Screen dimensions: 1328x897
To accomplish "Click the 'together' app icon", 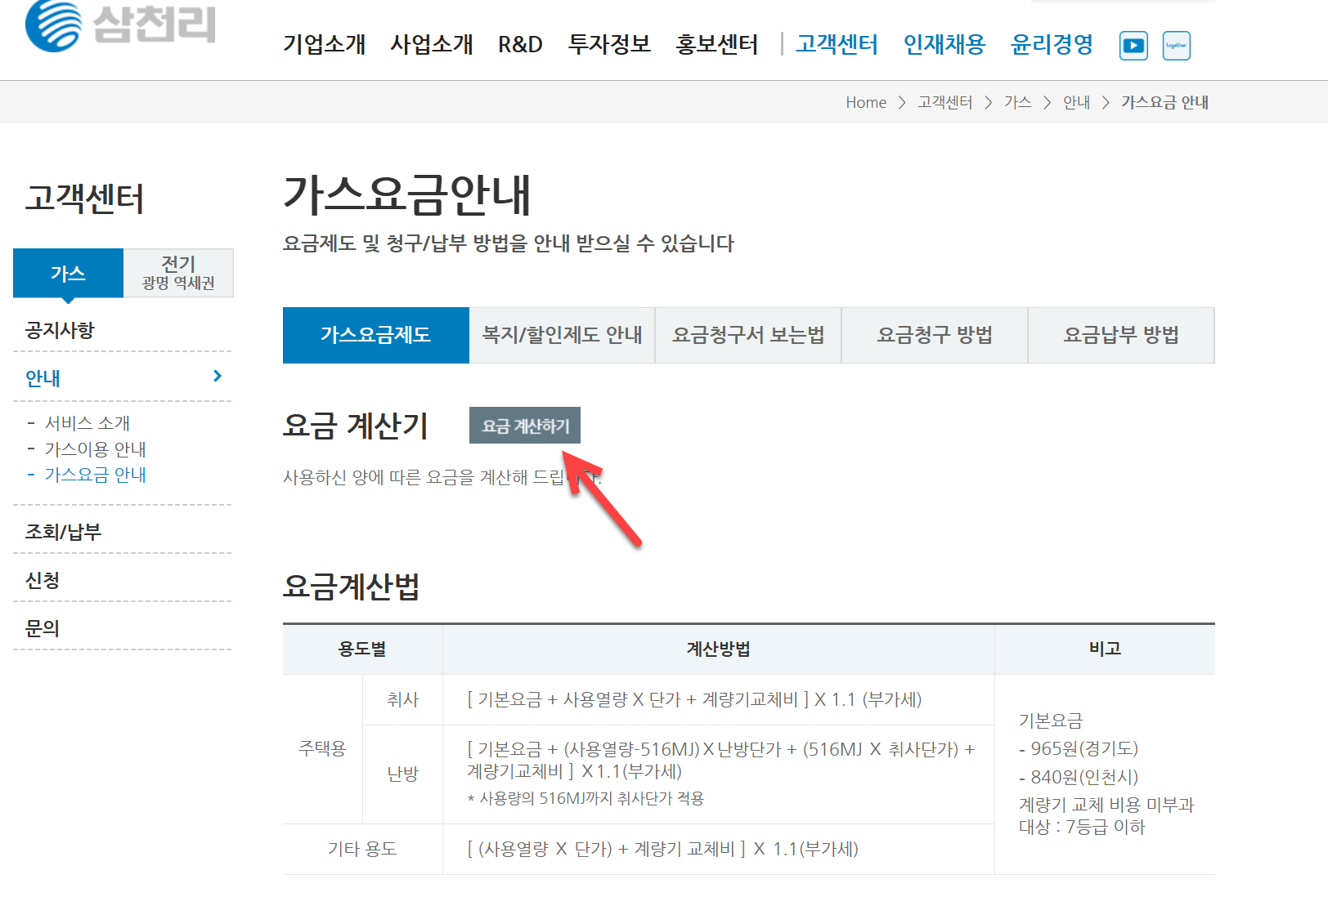I will [1176, 46].
